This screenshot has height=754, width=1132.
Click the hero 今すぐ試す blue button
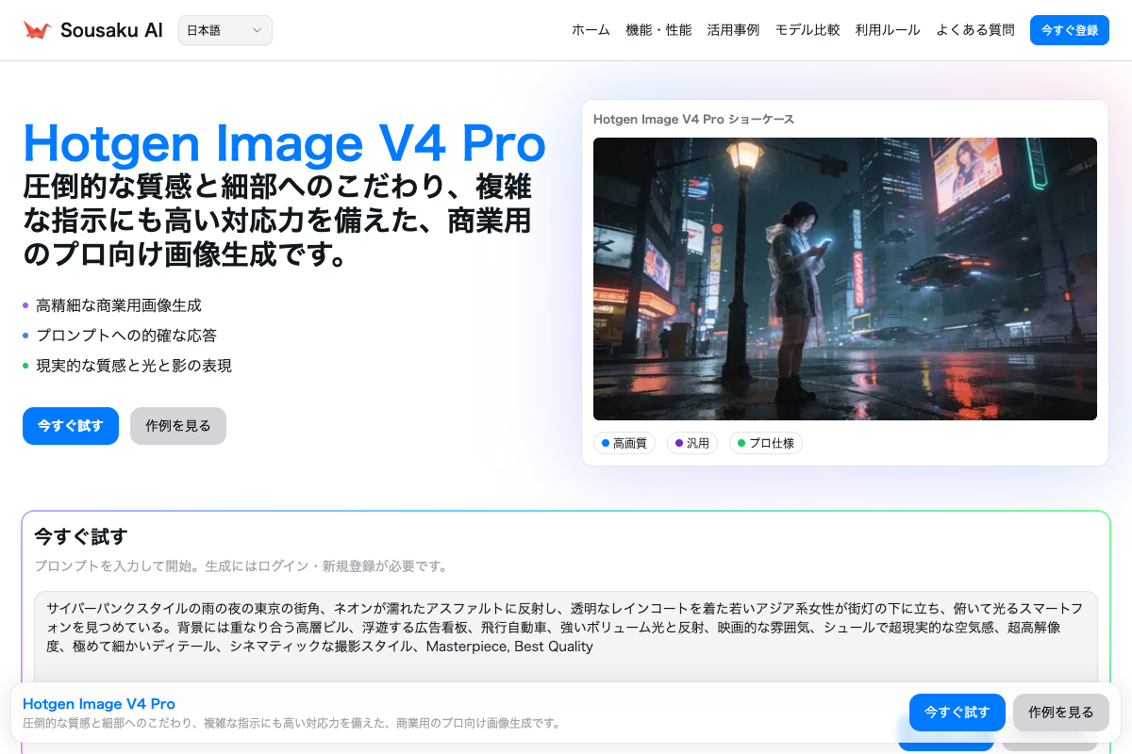click(x=71, y=426)
